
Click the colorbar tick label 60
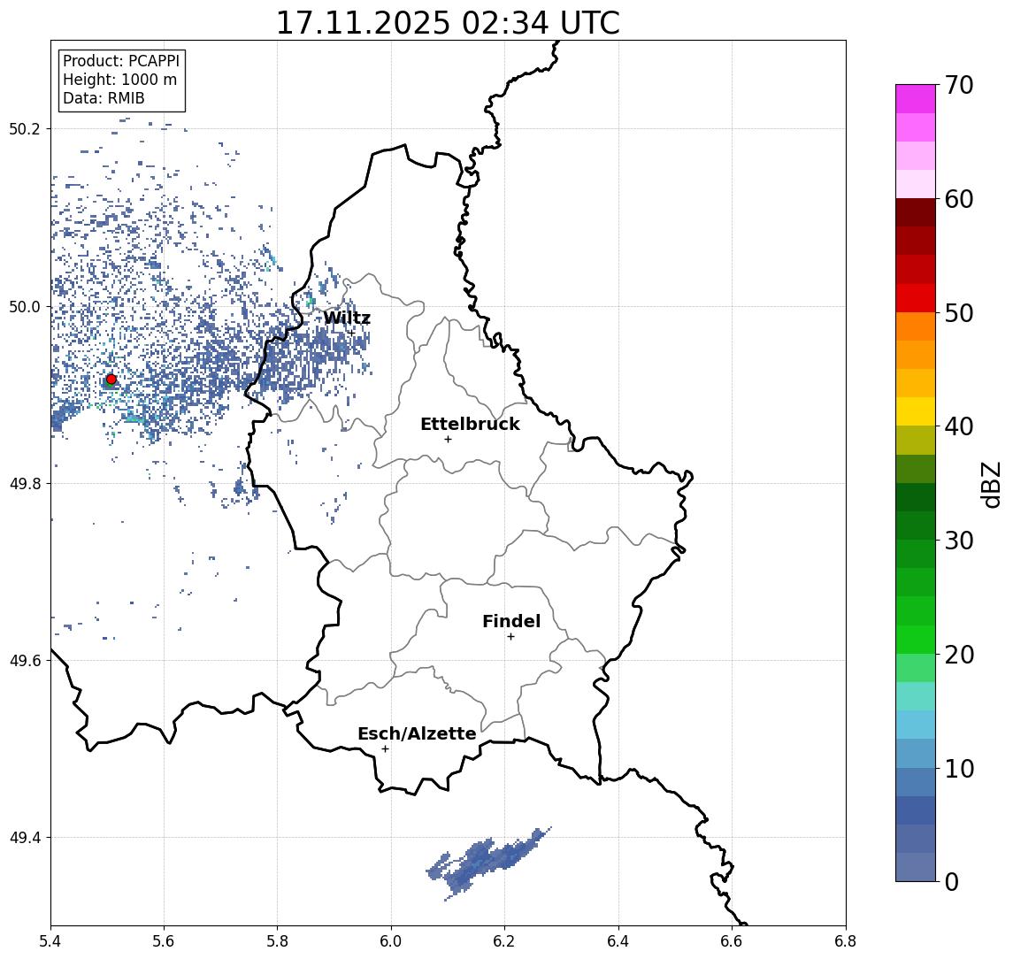pos(958,199)
